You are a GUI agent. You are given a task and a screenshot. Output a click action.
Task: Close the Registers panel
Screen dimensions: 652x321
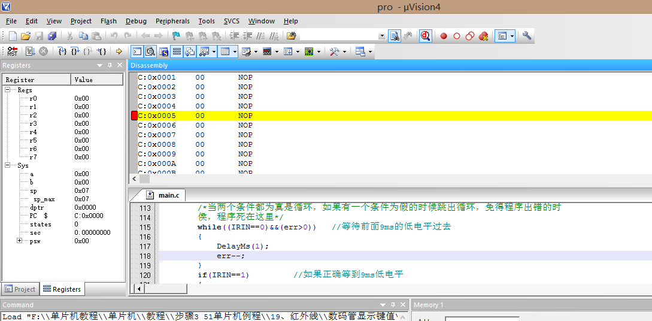[x=120, y=65]
